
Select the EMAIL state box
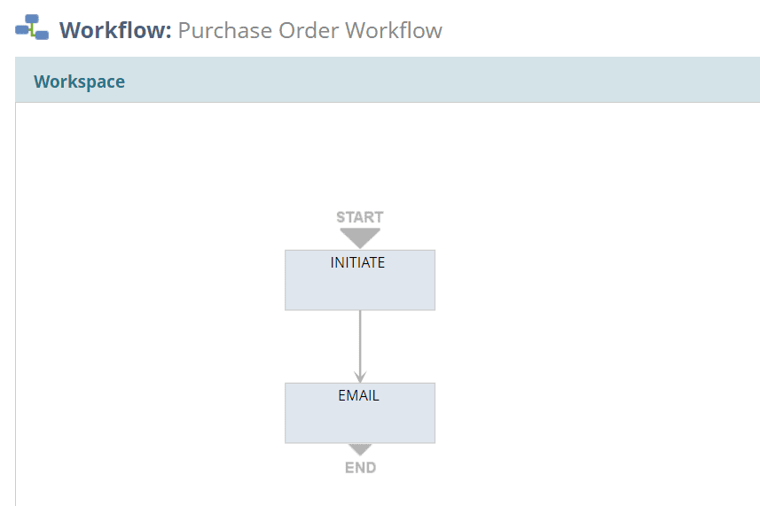360,413
